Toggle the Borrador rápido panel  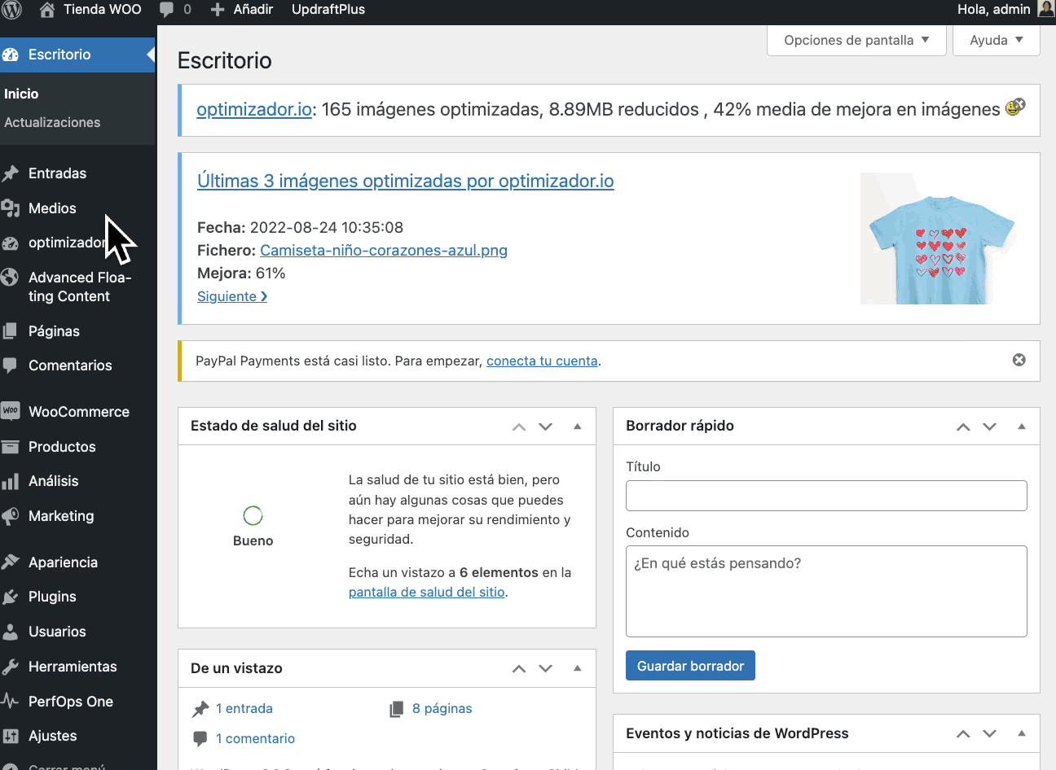tap(1021, 427)
